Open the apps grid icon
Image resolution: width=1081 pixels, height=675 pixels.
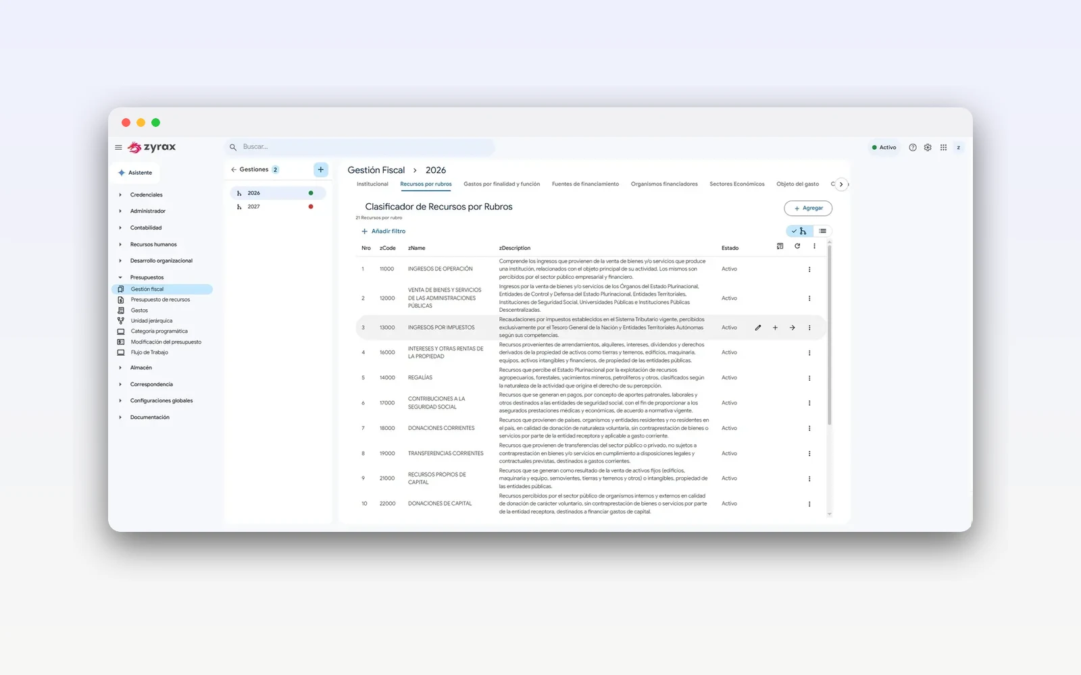[943, 147]
